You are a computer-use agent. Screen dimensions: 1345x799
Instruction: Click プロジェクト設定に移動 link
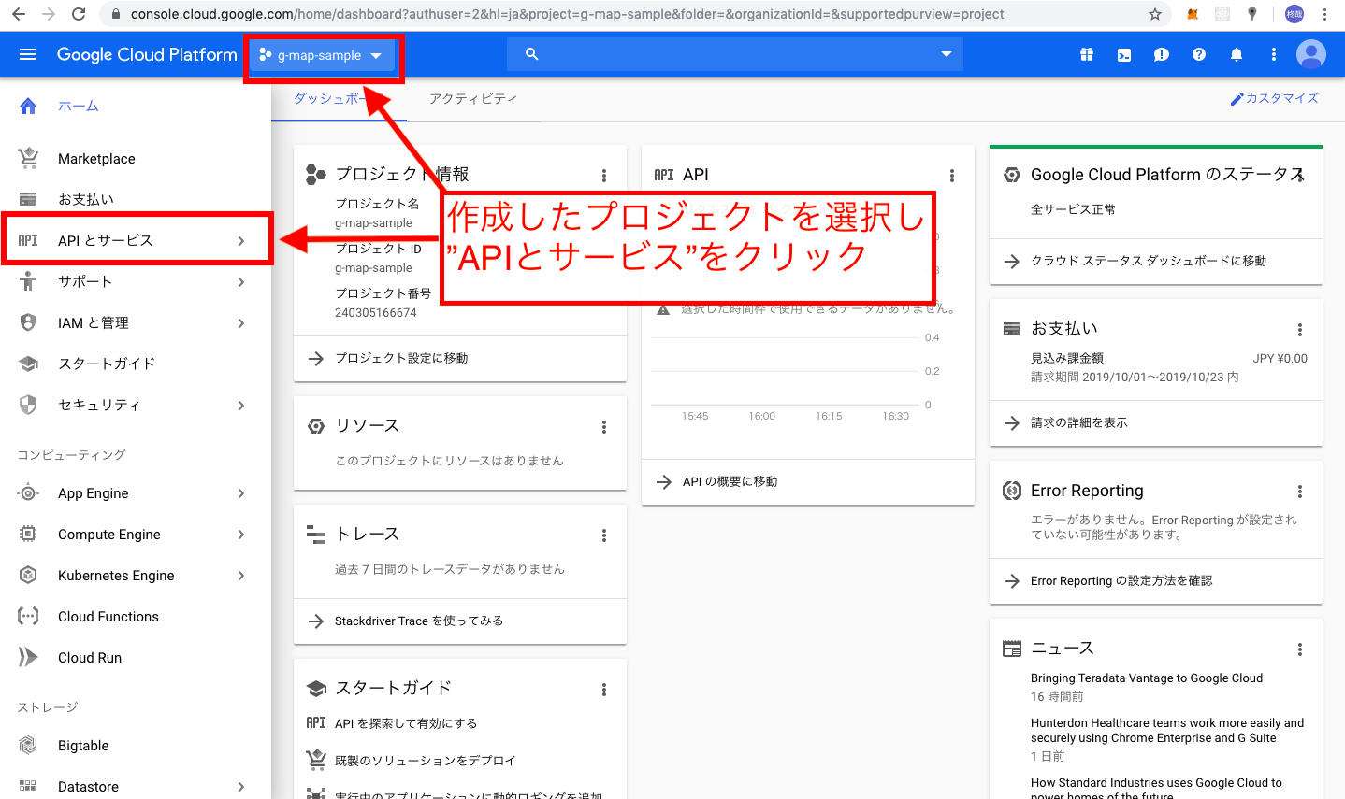pyautogui.click(x=404, y=358)
